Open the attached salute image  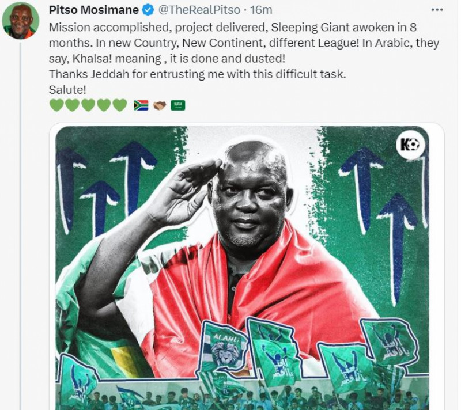click(242, 268)
